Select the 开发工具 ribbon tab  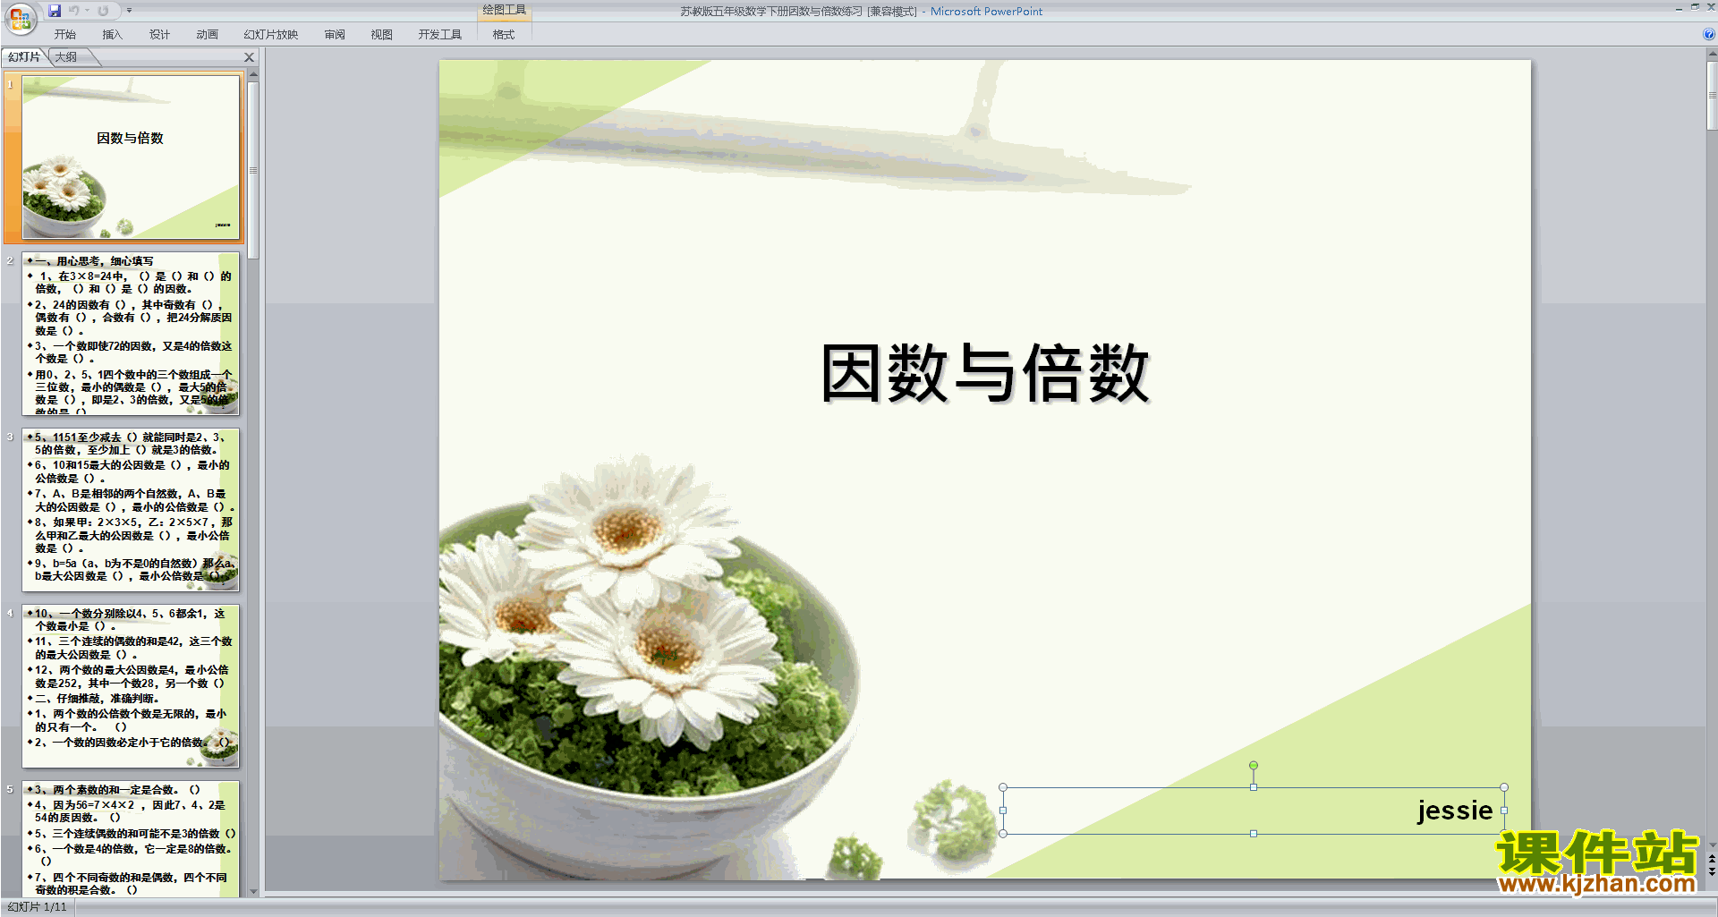pyautogui.click(x=440, y=35)
